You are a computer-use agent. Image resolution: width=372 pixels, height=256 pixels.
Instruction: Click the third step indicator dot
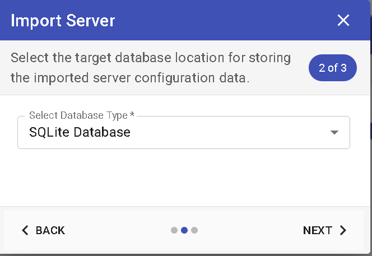[194, 230]
